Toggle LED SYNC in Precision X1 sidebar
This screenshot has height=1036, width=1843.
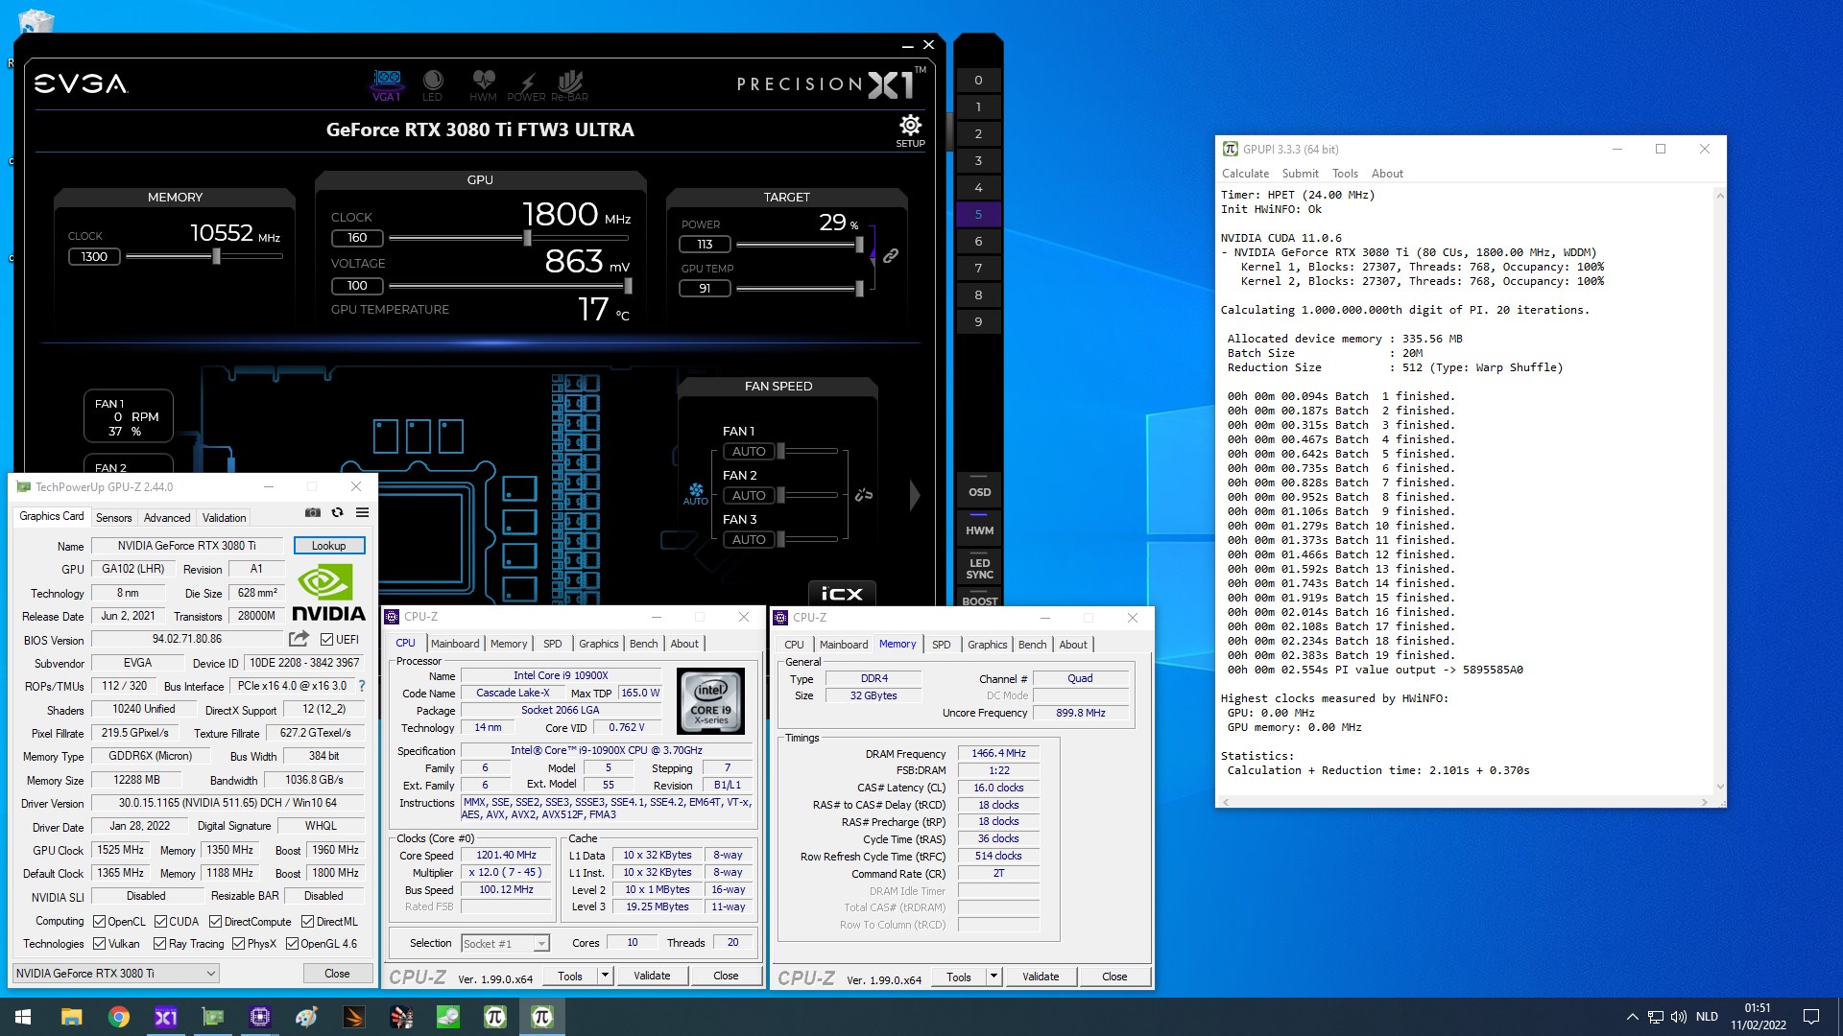click(979, 568)
